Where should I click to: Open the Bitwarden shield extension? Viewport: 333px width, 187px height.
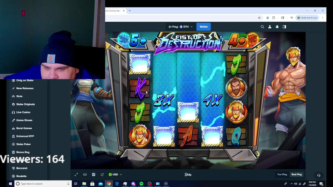coord(267,18)
